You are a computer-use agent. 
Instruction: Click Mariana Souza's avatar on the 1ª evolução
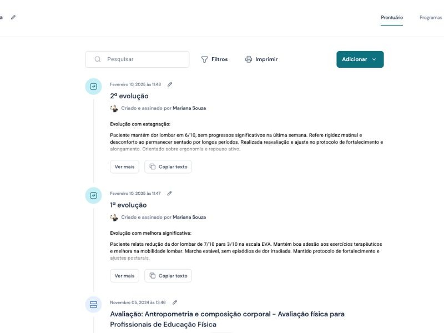pos(114,217)
